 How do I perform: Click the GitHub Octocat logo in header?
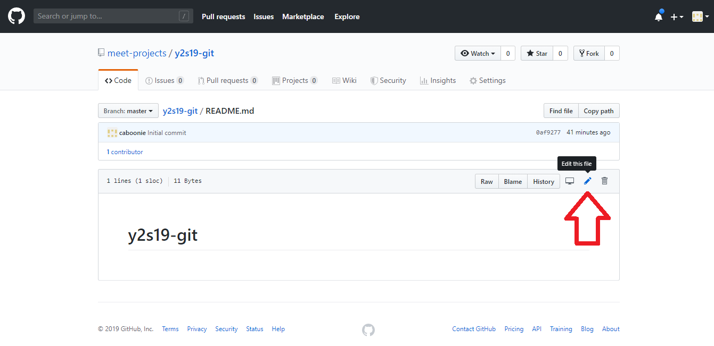tap(17, 16)
